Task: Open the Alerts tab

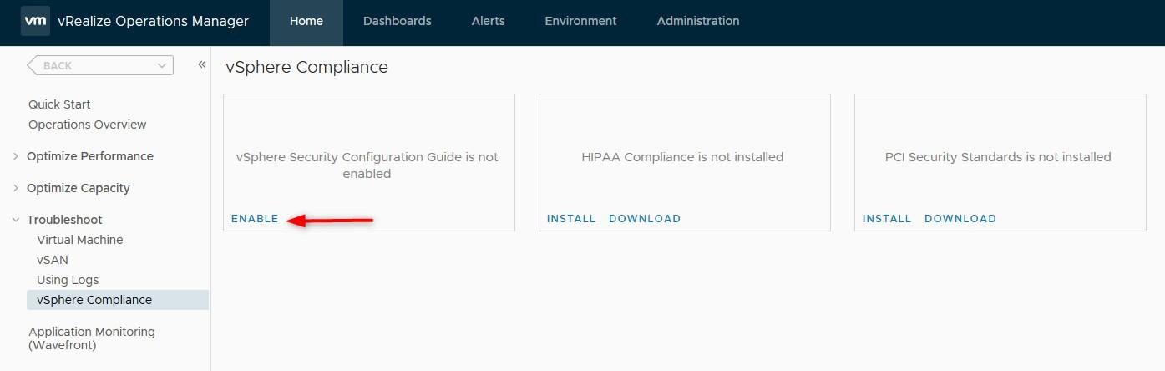Action: (488, 21)
